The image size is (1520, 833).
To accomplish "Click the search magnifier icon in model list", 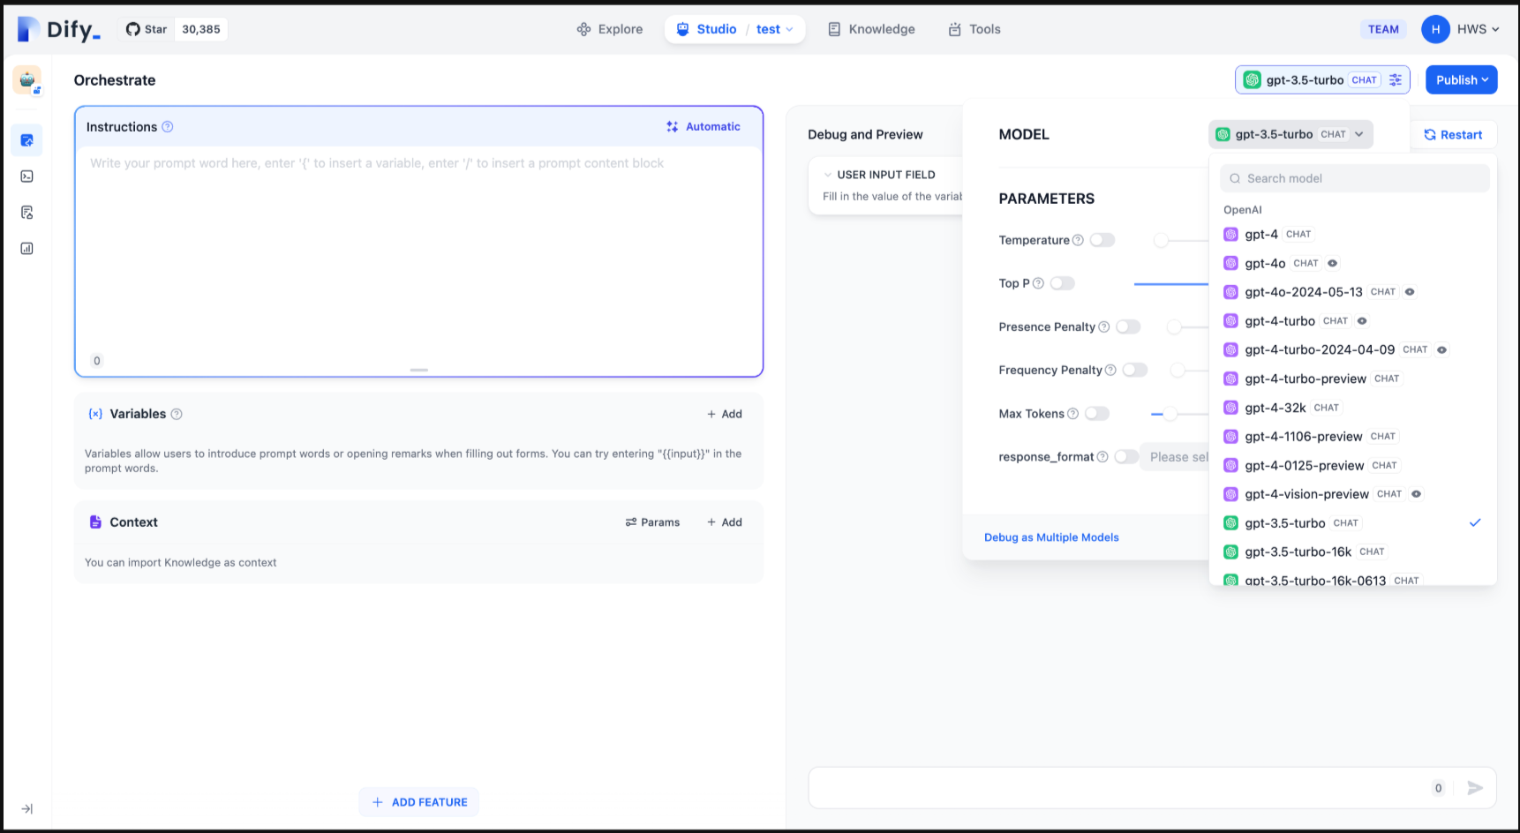I will click(1235, 178).
